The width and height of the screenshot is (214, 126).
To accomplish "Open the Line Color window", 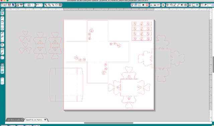I will coord(151,5).
